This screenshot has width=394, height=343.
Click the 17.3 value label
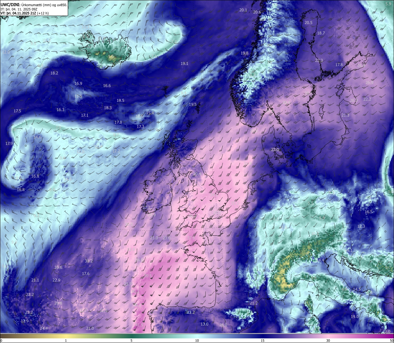pyautogui.click(x=140, y=127)
